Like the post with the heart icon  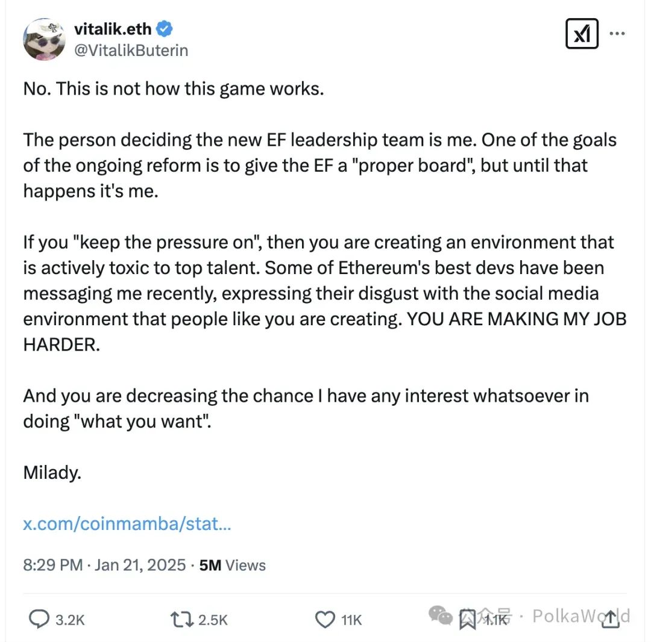click(325, 620)
